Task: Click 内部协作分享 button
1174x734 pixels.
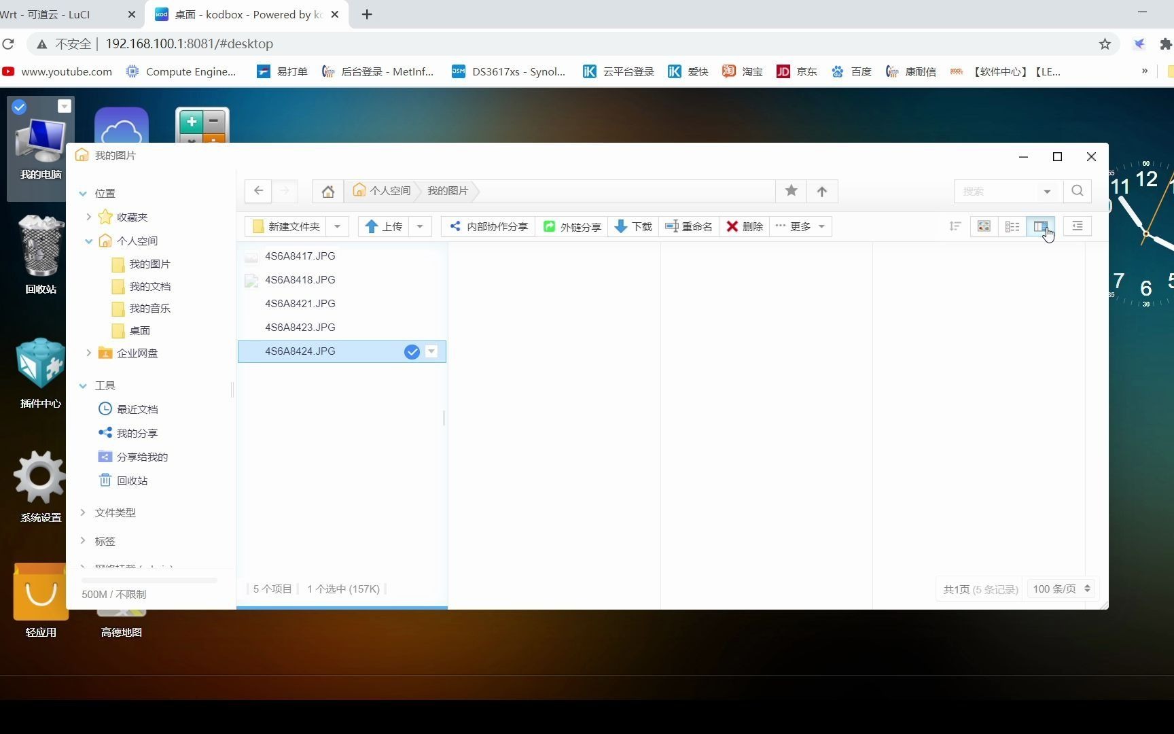Action: pyautogui.click(x=488, y=226)
